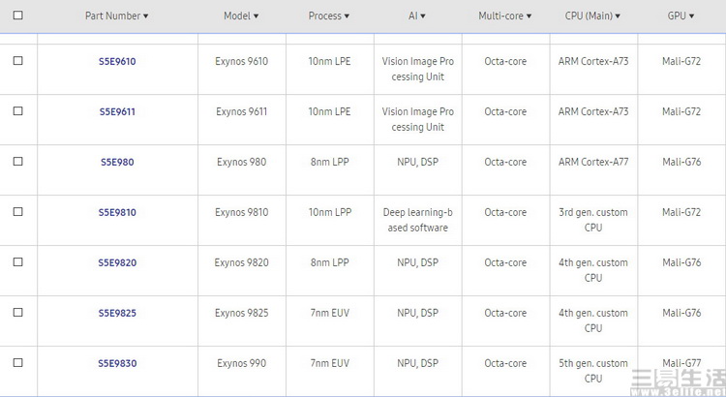Select the S5E9611 row checkbox
This screenshot has width=726, height=397.
(x=18, y=111)
